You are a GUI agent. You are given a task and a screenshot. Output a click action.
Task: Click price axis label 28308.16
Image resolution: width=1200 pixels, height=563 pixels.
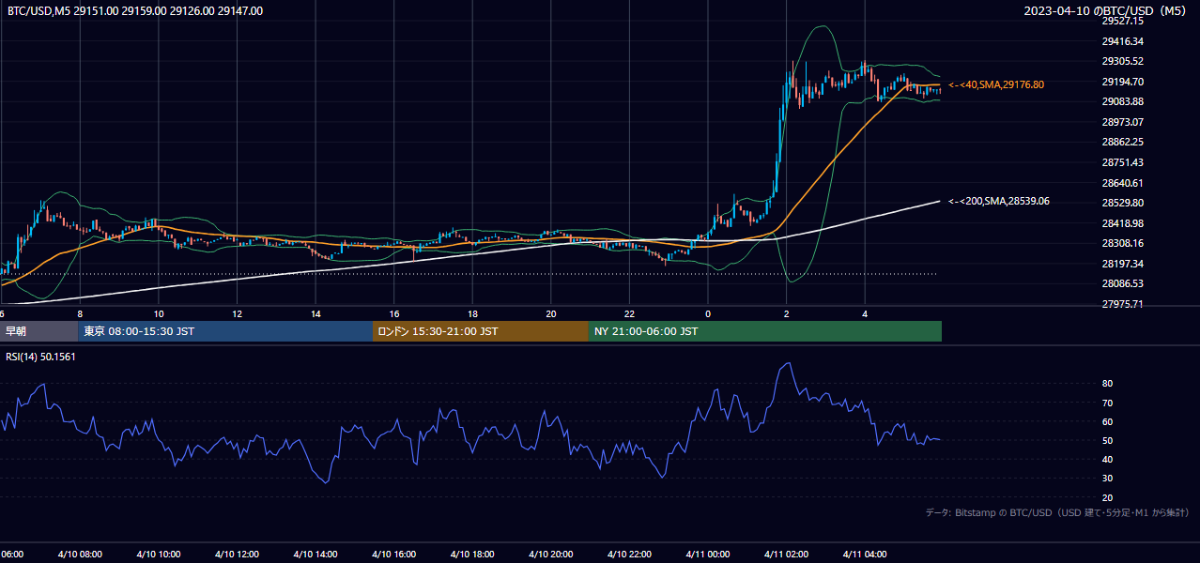click(1123, 243)
